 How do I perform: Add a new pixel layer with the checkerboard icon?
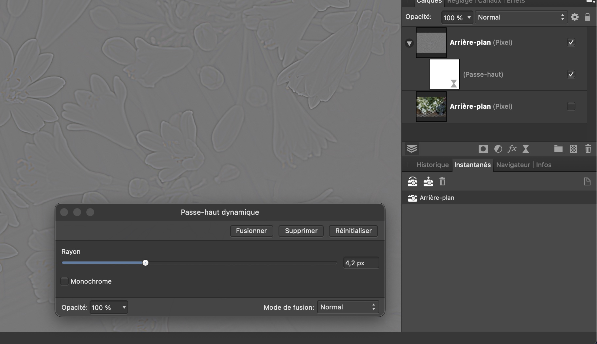pyautogui.click(x=573, y=149)
